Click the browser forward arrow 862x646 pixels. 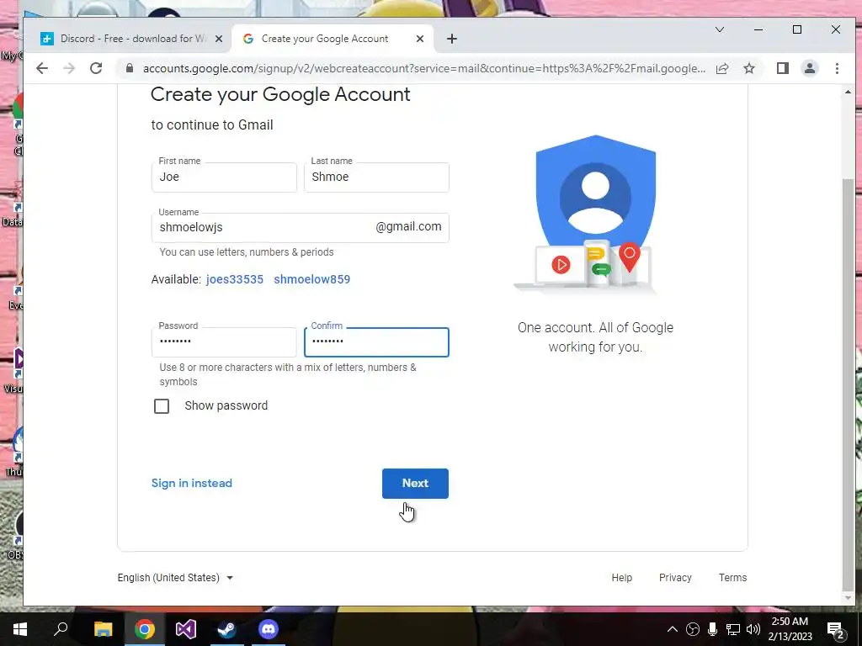coord(69,68)
